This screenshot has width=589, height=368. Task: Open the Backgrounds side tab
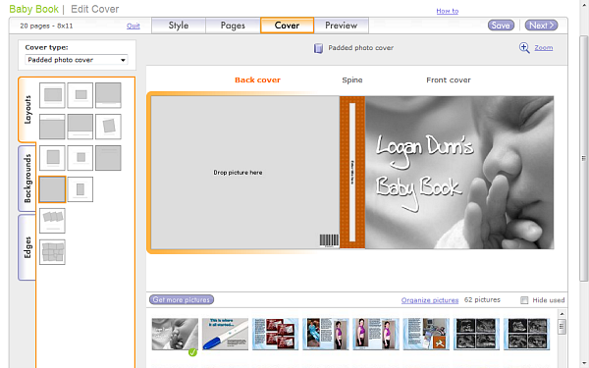click(x=27, y=179)
